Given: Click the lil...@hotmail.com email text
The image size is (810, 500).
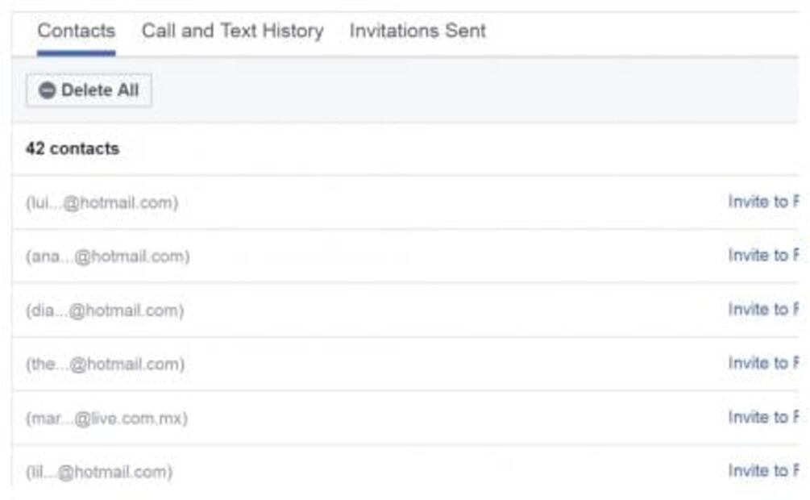Looking at the screenshot, I should pos(99,472).
